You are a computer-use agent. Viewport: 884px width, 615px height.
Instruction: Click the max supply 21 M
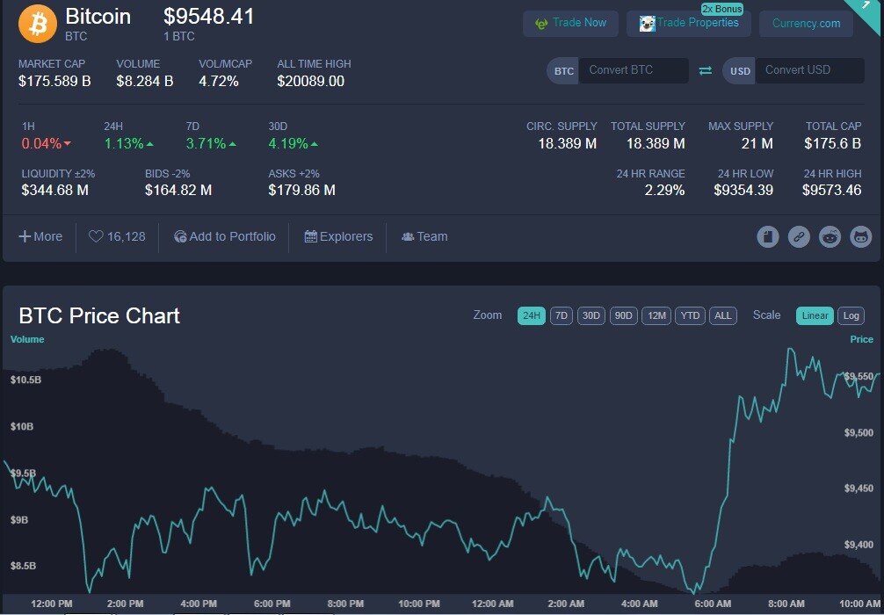[x=757, y=144]
